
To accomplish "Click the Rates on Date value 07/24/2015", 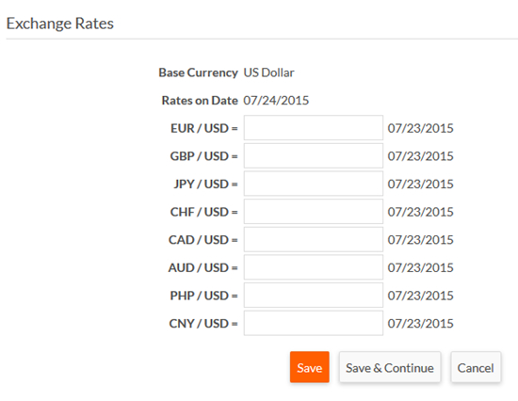I will coord(276,101).
